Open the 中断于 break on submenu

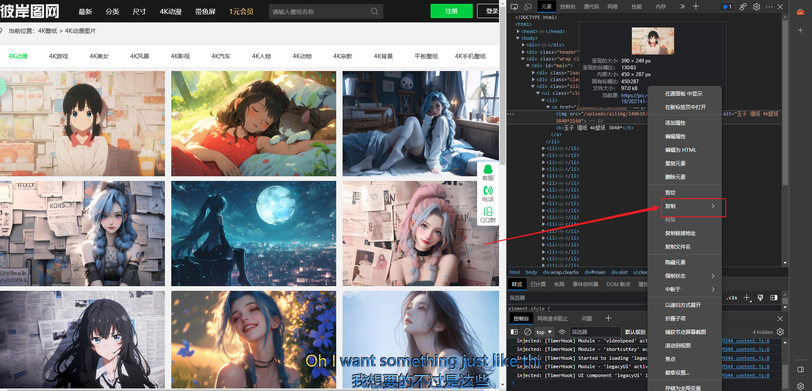(684, 290)
